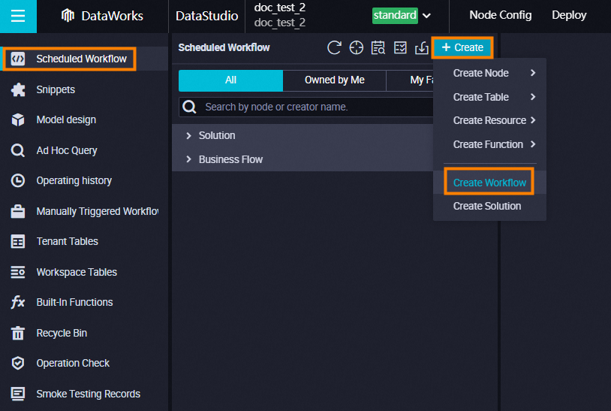The width and height of the screenshot is (611, 411).
Task: Open Snippets in the sidebar
Action: tap(56, 89)
